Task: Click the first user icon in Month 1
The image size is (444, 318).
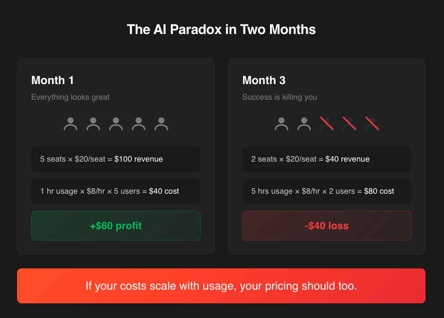Action: pos(70,124)
